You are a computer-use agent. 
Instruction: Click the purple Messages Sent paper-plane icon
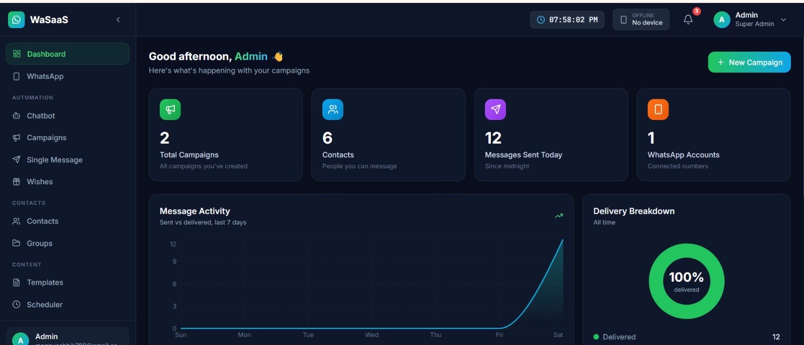(x=495, y=109)
